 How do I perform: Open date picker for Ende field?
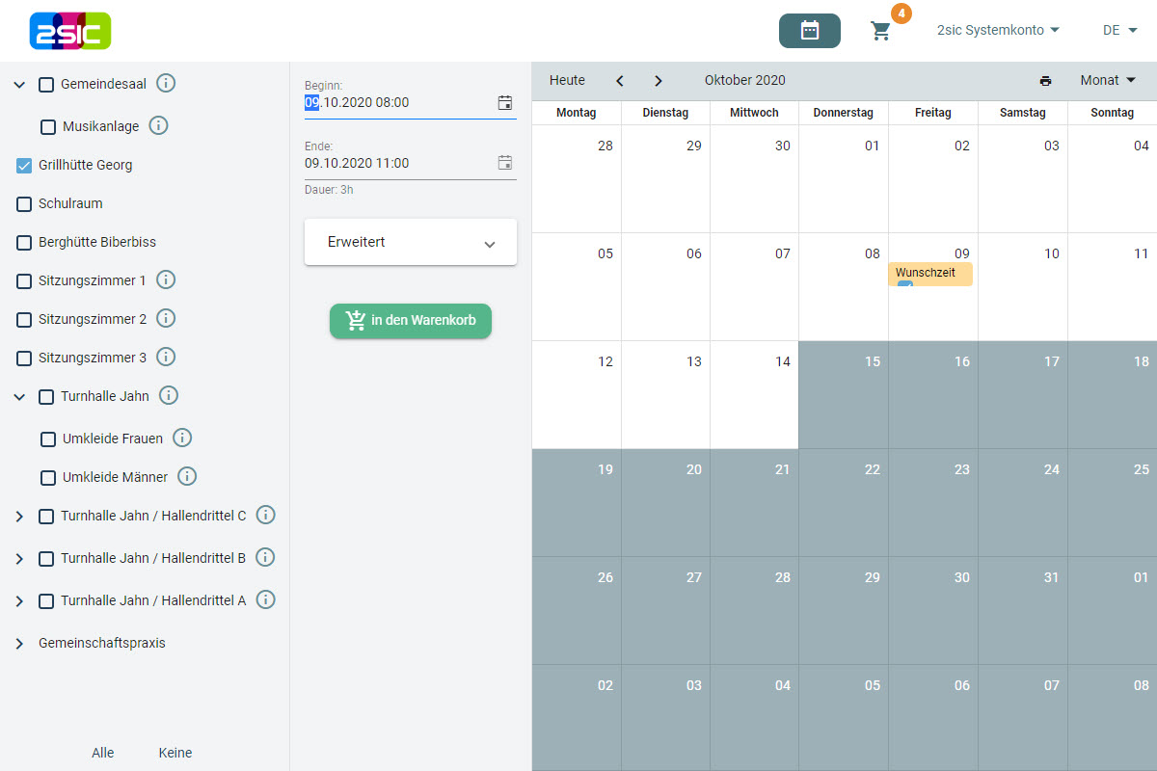[x=504, y=163]
